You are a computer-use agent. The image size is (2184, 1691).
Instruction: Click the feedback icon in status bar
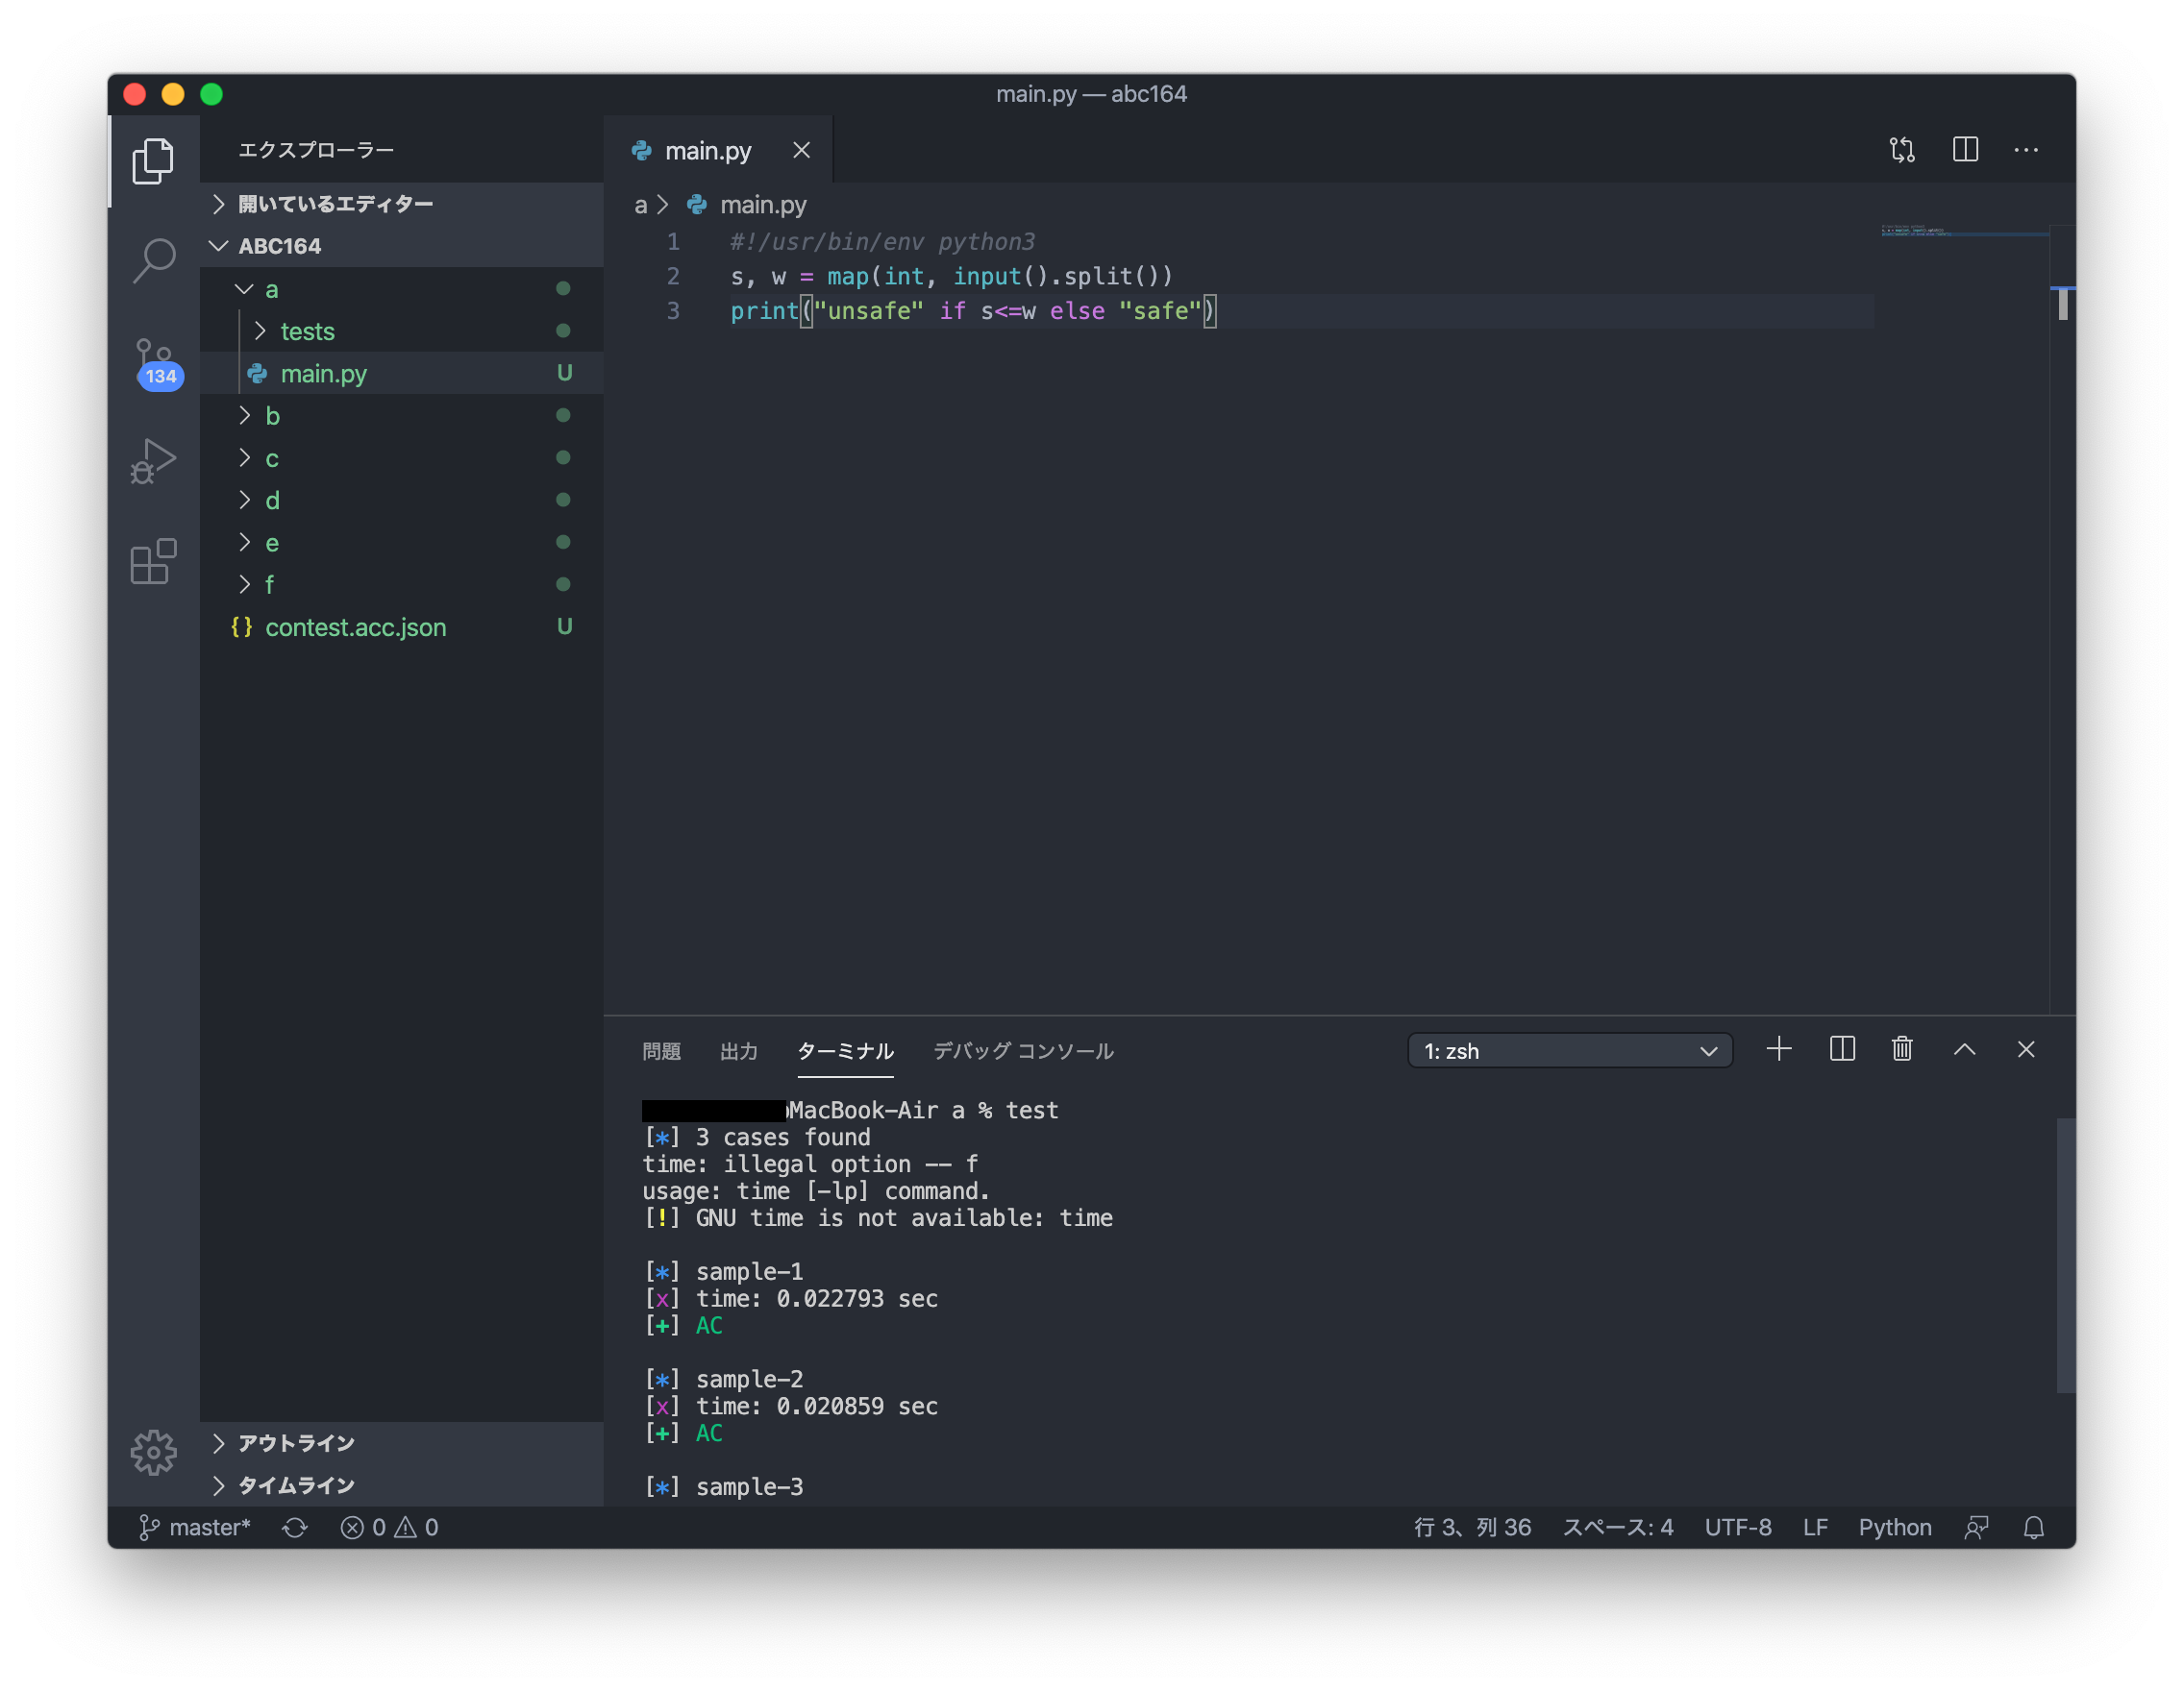point(1976,1527)
